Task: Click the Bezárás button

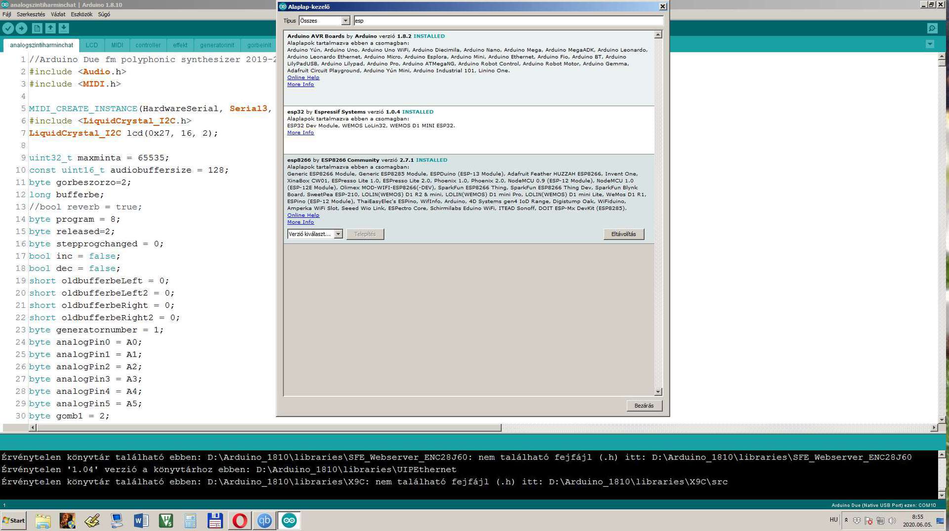Action: pos(644,406)
